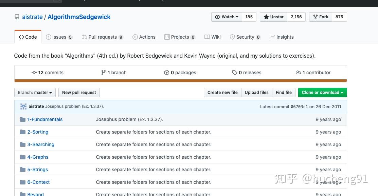This screenshot has width=378, height=196.
Task: Click the folder icon for 2-Sorting
Action: coord(23,132)
